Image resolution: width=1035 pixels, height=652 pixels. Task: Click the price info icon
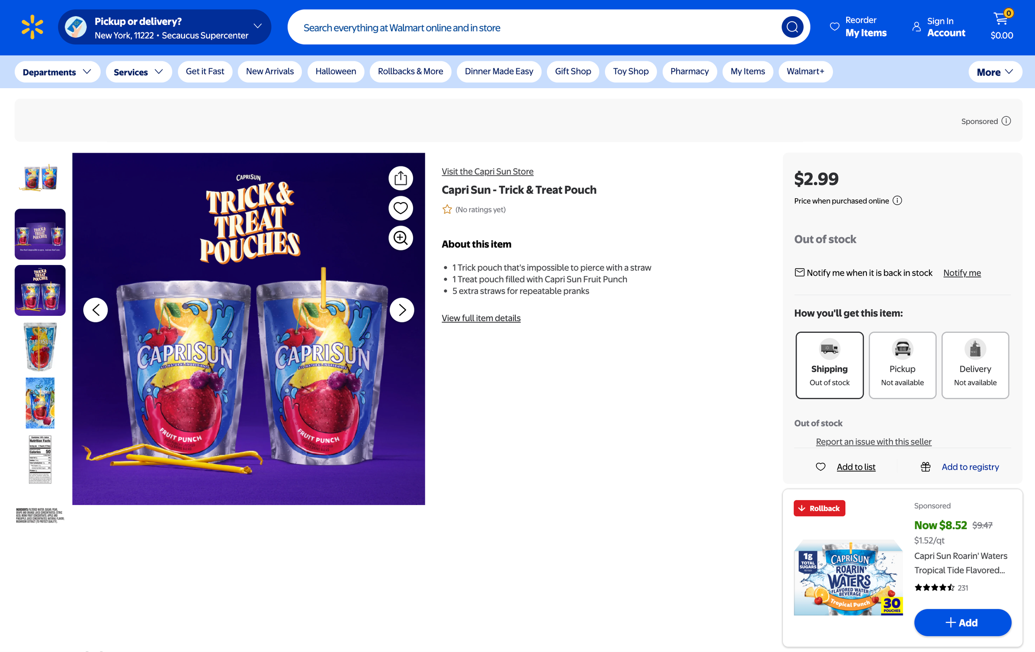click(x=898, y=201)
